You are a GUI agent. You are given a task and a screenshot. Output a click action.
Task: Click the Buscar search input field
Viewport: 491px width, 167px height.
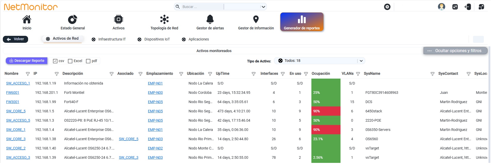[202, 7]
